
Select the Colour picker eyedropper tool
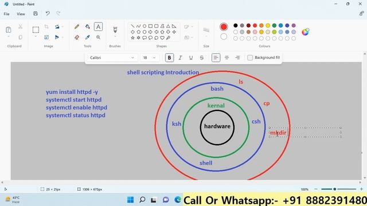pos(88,37)
